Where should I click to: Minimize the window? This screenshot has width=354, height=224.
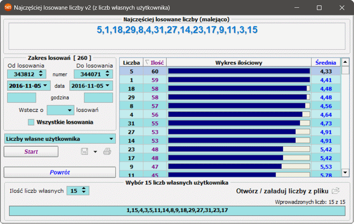pos(297,8)
